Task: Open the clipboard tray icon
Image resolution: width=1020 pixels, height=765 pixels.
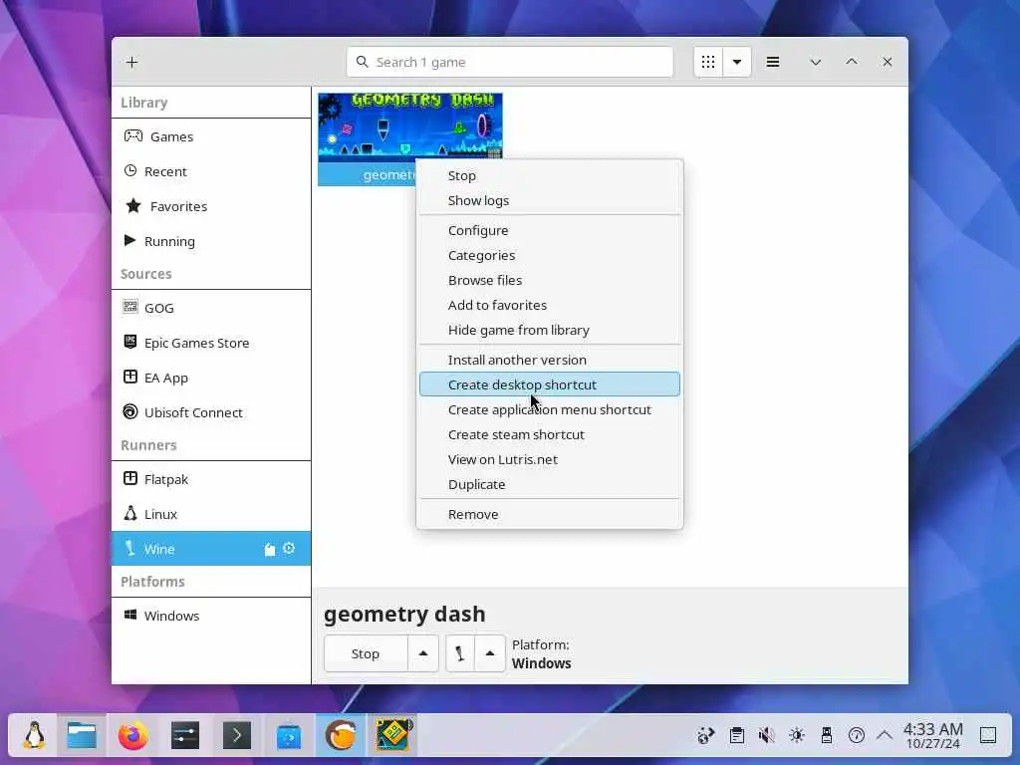Action: click(736, 736)
